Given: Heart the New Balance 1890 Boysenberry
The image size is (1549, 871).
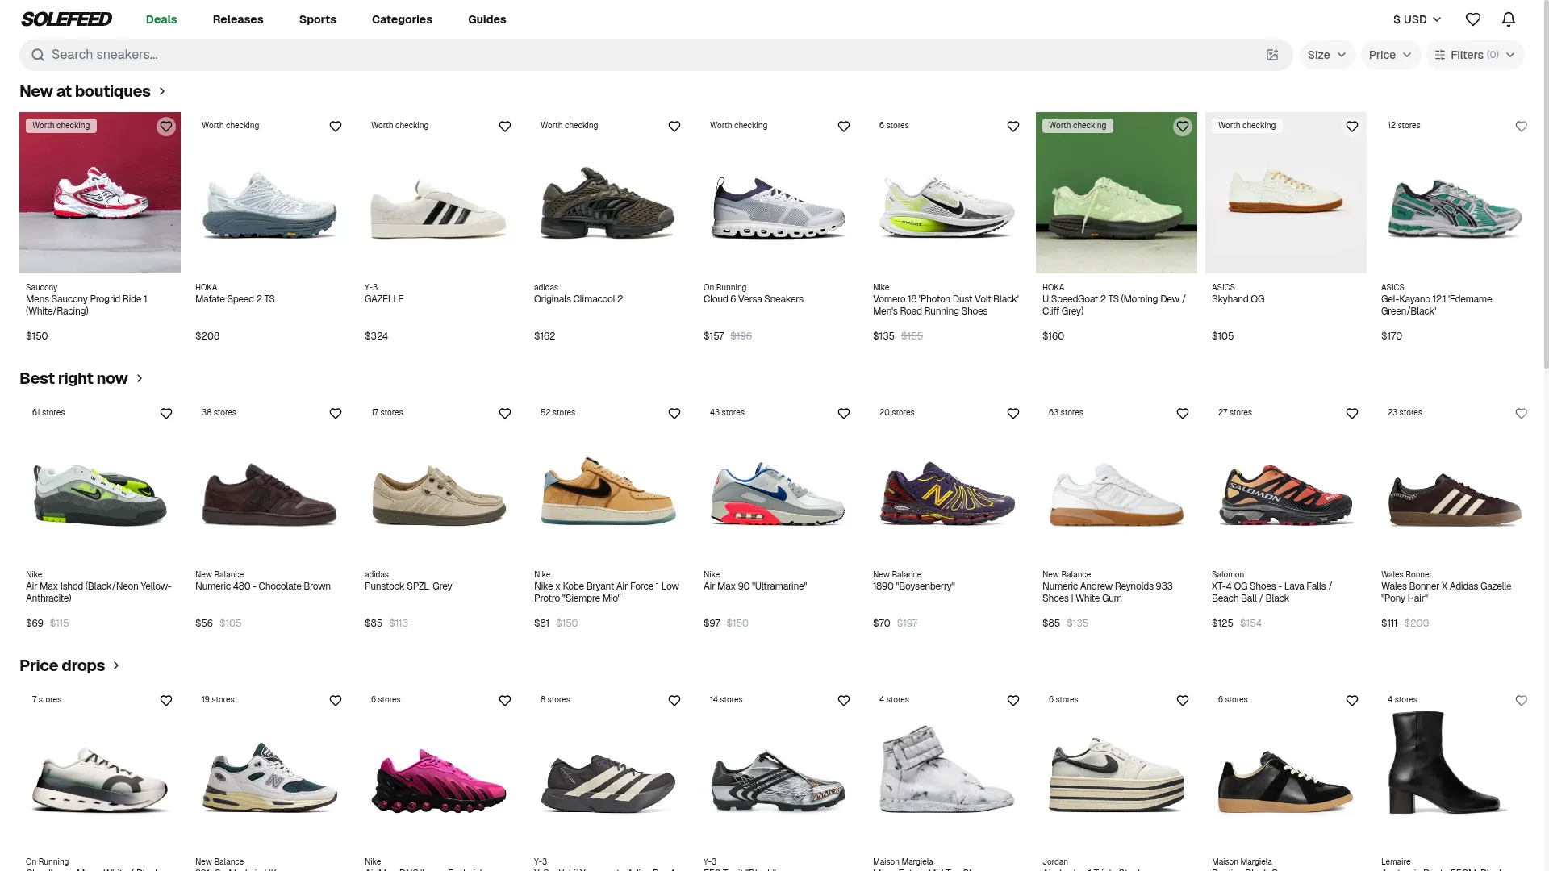Looking at the screenshot, I should (1013, 414).
